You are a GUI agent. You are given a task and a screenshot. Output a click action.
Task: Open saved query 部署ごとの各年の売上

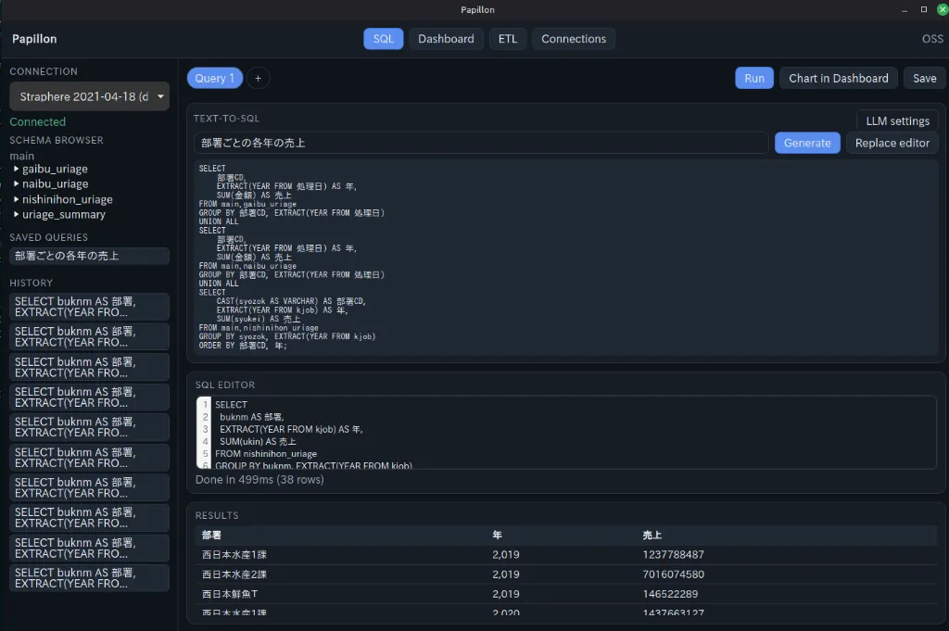coord(90,256)
